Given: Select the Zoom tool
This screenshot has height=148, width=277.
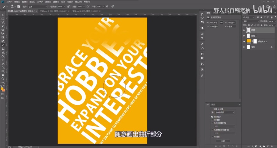Looking at the screenshot, I should (3, 78).
